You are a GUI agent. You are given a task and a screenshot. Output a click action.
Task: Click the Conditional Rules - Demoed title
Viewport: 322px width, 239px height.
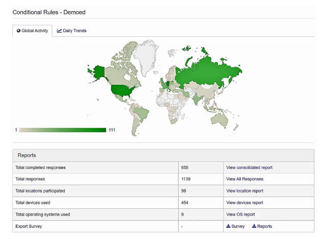[x=49, y=12]
